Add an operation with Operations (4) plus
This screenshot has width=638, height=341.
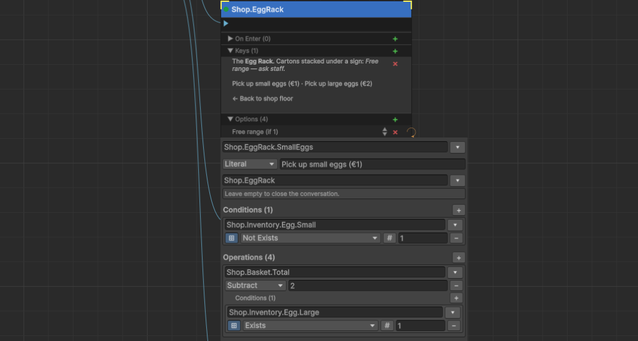pyautogui.click(x=459, y=258)
